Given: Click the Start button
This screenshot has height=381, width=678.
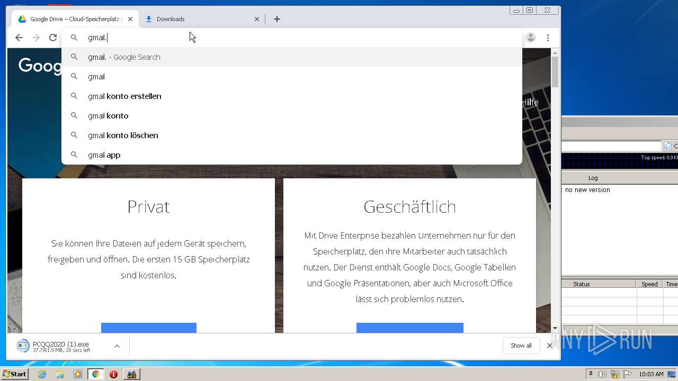Looking at the screenshot, I should coord(14,374).
